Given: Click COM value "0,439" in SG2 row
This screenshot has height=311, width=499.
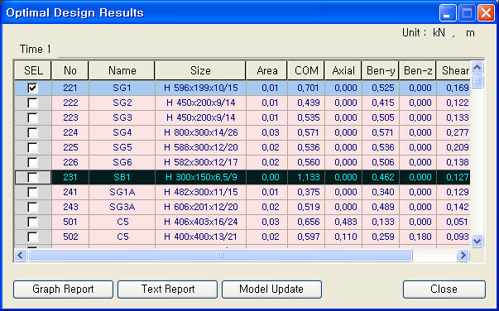Looking at the screenshot, I should point(306,103).
